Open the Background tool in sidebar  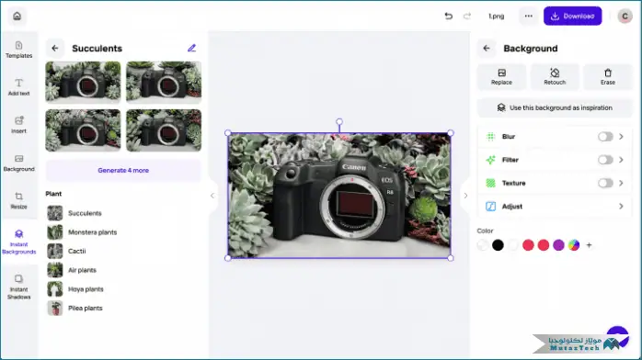coord(18,163)
